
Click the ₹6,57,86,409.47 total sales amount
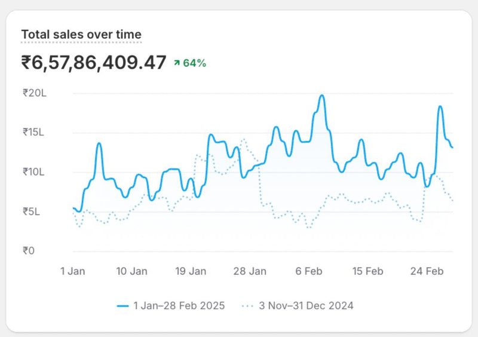pyautogui.click(x=94, y=63)
